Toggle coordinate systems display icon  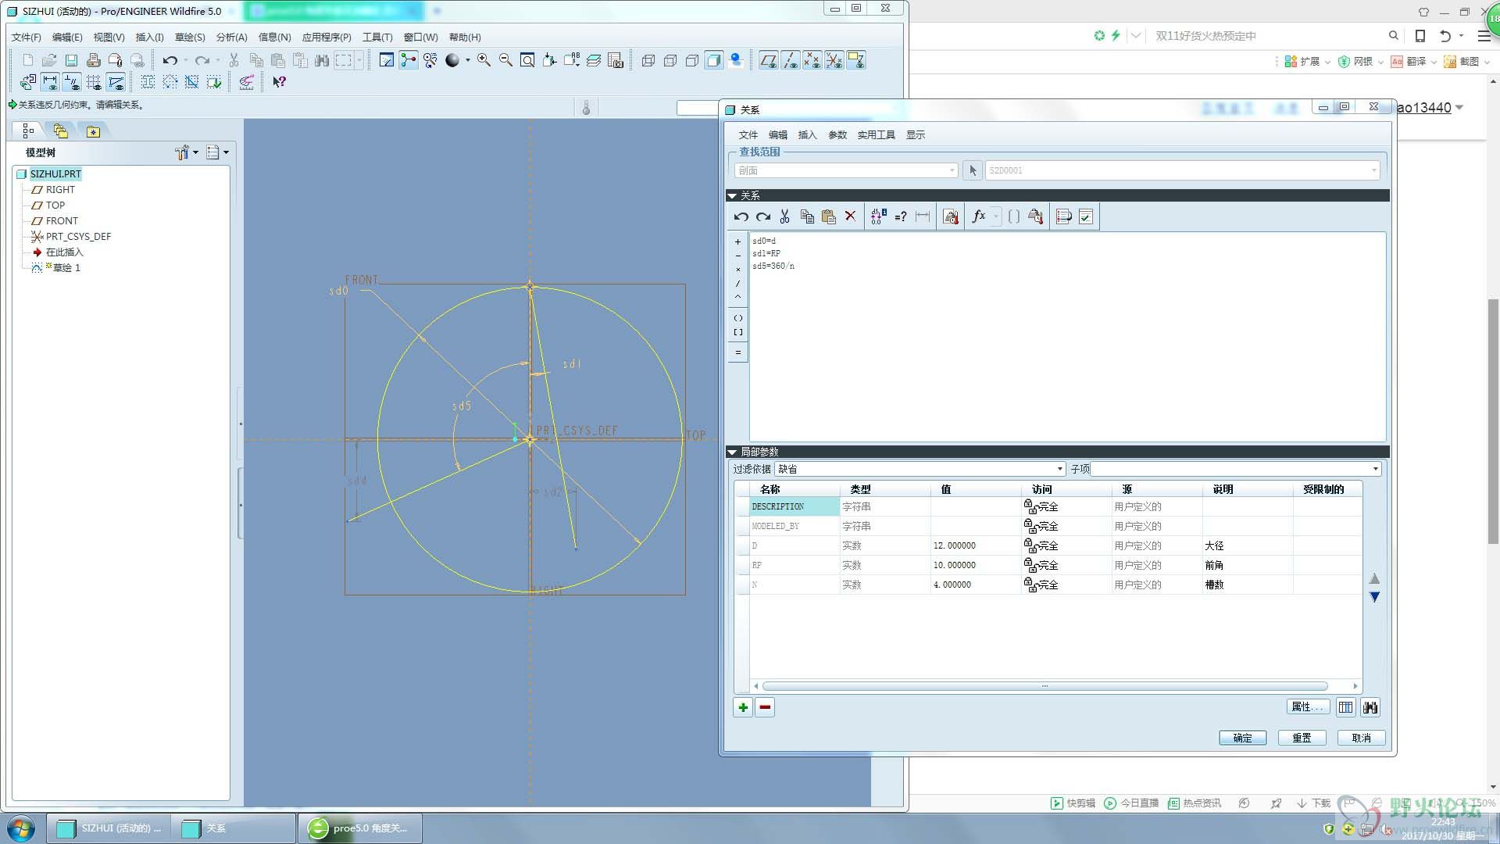pyautogui.click(x=834, y=60)
